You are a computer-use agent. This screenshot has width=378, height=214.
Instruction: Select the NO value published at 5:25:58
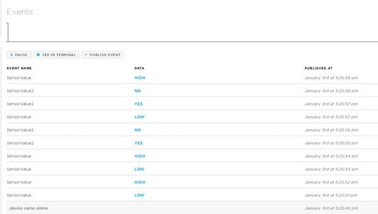click(137, 91)
